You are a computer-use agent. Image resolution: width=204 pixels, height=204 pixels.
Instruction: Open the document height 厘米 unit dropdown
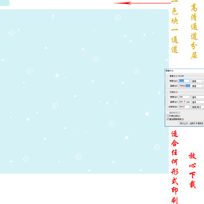pos(198,102)
